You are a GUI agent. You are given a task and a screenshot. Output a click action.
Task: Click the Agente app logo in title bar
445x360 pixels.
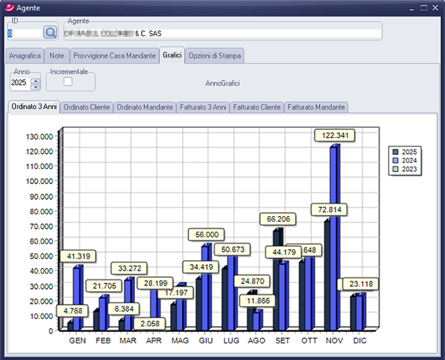click(8, 8)
